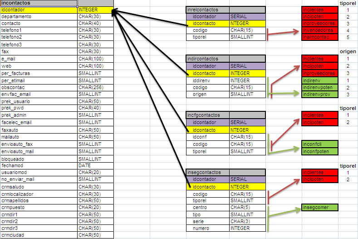Viewport: 358px width, 239px height.
Task: Click the crmdir3 cell
Action: coord(39,229)
